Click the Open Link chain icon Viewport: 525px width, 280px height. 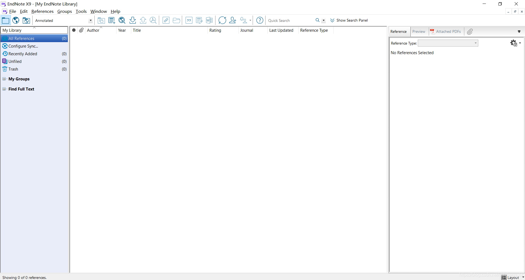[x=166, y=21]
